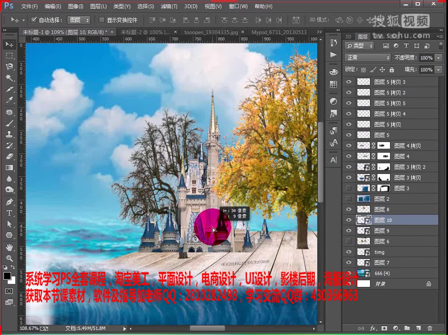Click the opacity 100% value field
Screen dimensions: 448x335
click(426, 58)
